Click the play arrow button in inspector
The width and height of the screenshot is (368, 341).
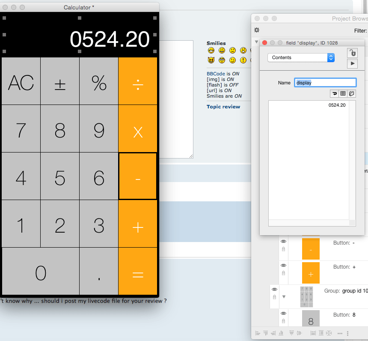pos(352,63)
